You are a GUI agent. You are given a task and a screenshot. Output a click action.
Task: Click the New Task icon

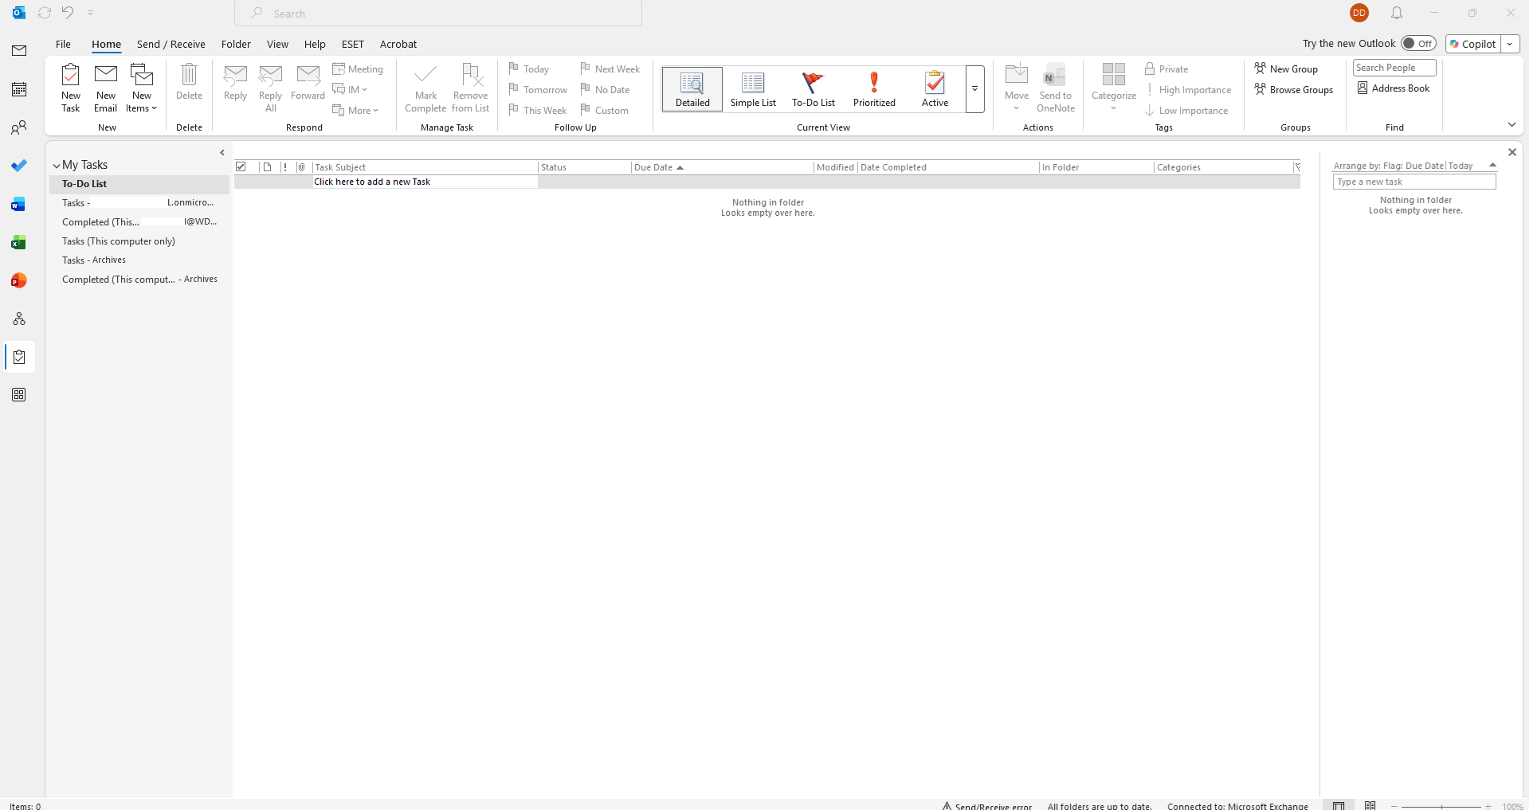tap(70, 88)
